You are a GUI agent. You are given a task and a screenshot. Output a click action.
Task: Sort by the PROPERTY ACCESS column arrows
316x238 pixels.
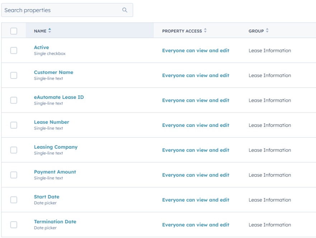pyautogui.click(x=205, y=30)
